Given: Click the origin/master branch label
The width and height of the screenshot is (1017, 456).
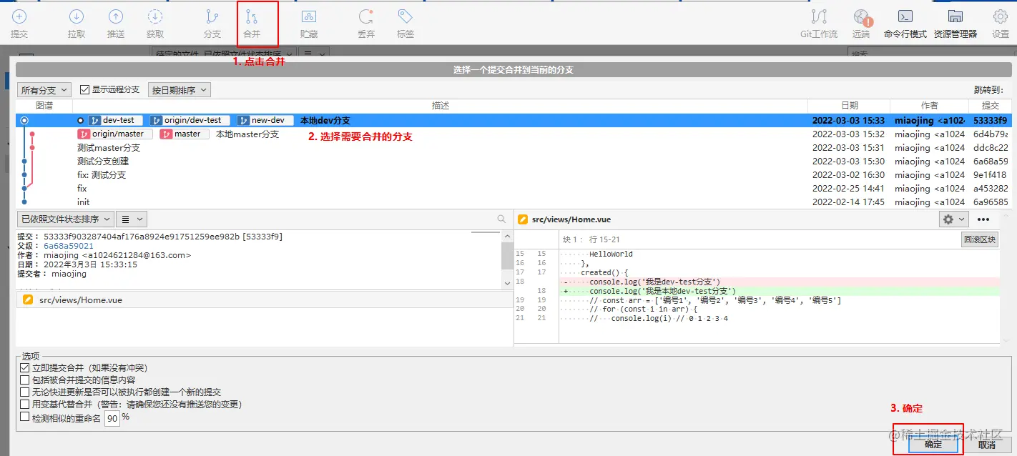Looking at the screenshot, I should 114,134.
